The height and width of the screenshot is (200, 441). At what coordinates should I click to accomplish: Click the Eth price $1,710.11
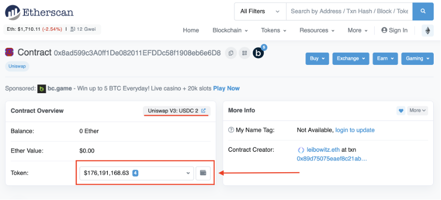point(29,29)
